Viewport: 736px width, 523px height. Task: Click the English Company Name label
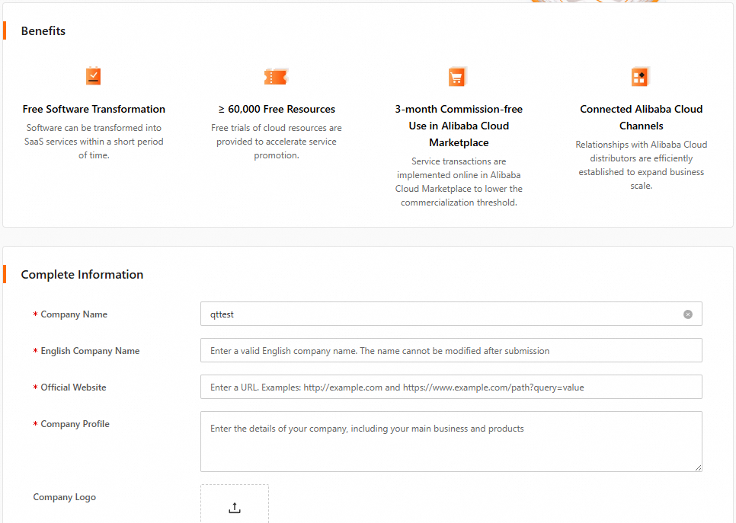tap(90, 351)
